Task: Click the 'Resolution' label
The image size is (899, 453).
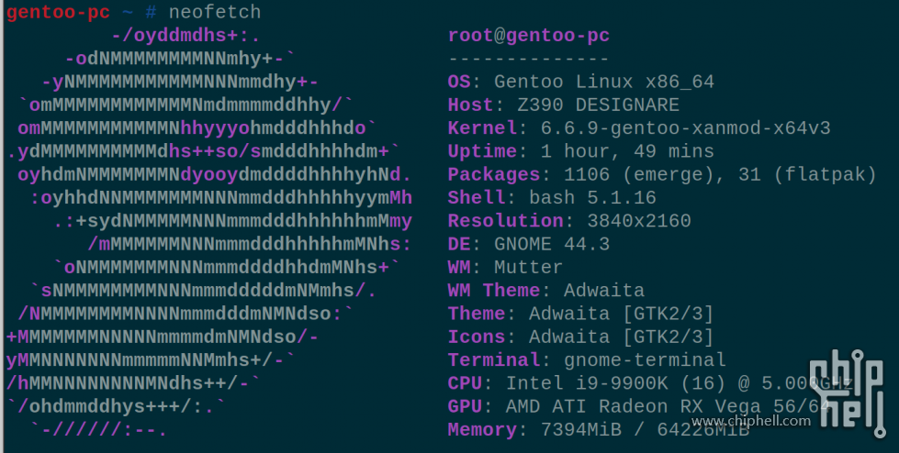Action: click(506, 221)
